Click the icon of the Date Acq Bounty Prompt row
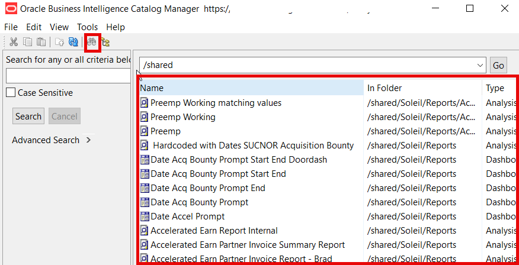This screenshot has height=265, width=519. pos(145,202)
